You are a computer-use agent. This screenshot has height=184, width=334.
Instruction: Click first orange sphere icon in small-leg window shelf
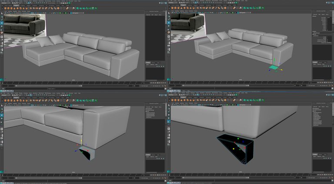5,100
